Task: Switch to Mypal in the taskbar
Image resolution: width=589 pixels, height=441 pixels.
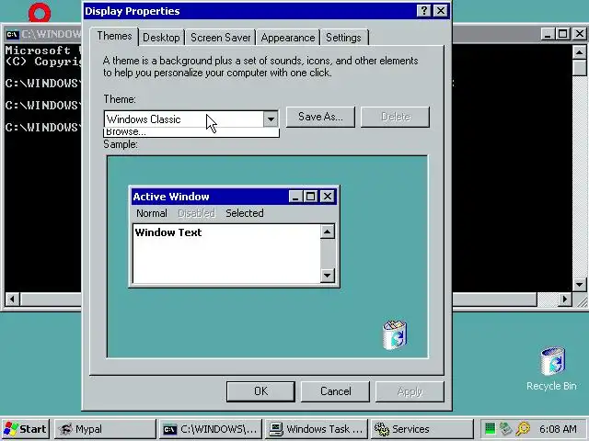Action: coord(105,429)
